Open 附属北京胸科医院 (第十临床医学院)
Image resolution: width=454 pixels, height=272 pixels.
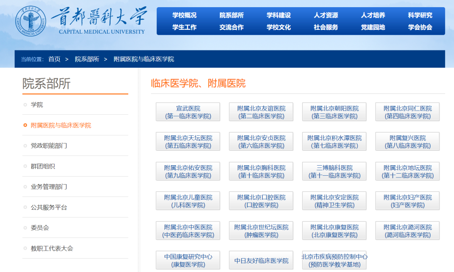point(261,172)
